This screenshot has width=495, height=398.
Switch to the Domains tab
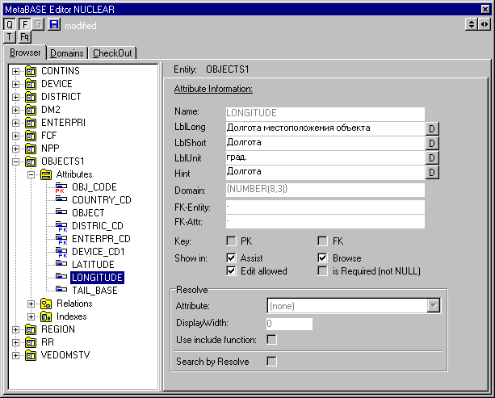pyautogui.click(x=67, y=53)
